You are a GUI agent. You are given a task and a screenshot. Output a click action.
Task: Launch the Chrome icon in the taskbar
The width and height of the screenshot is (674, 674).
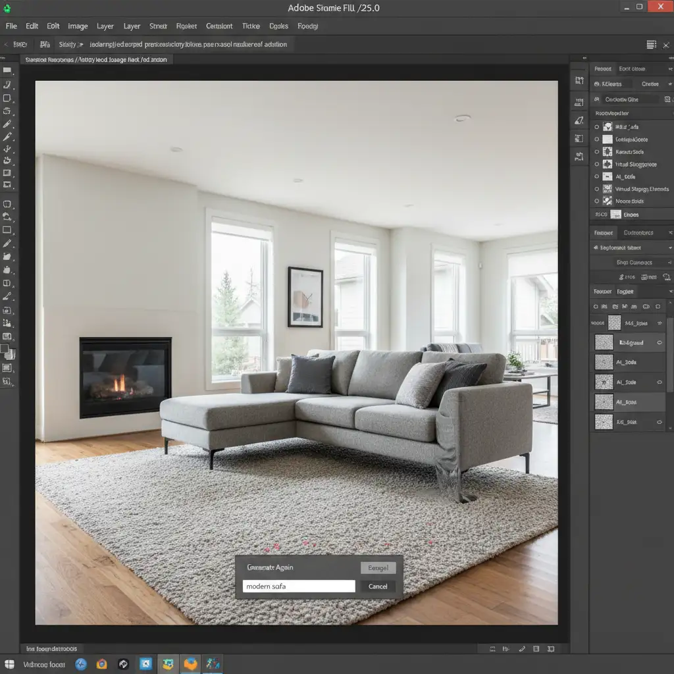point(102,664)
